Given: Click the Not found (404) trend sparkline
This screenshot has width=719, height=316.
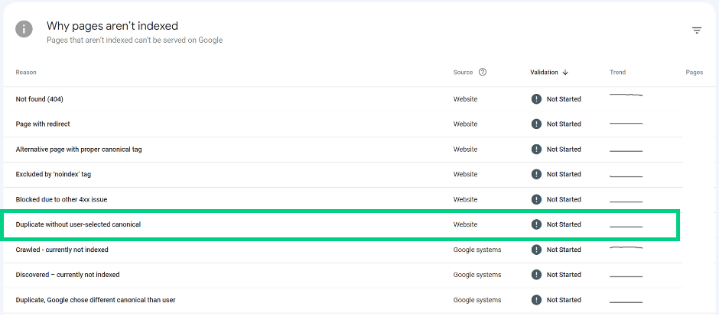Looking at the screenshot, I should click(x=626, y=95).
